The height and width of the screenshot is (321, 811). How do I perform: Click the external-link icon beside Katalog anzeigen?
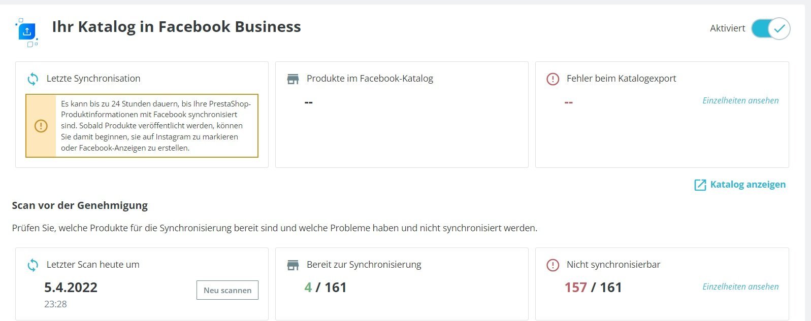700,185
